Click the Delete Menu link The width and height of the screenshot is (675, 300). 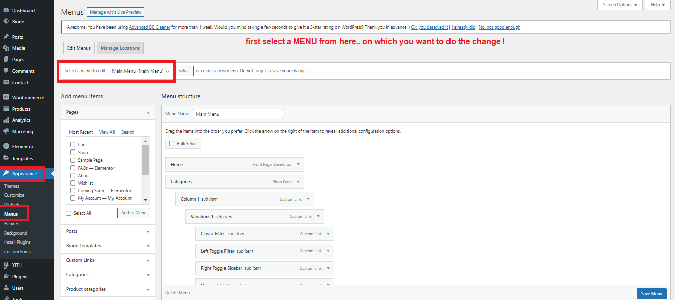(x=178, y=293)
